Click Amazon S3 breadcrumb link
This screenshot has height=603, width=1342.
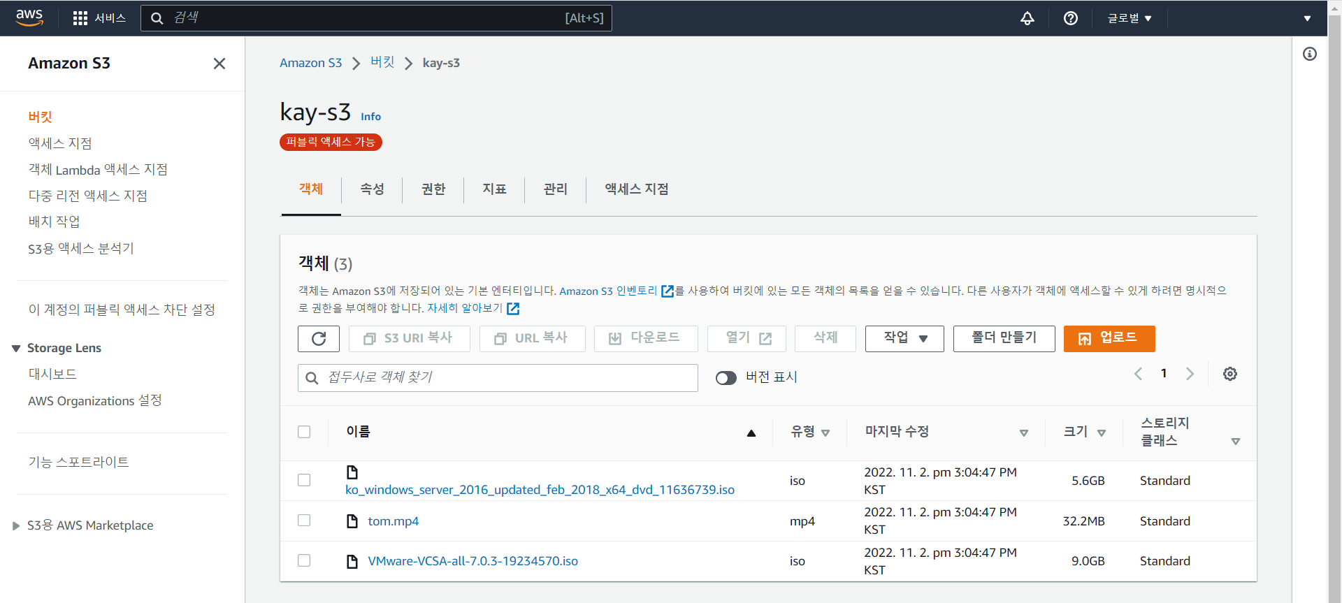point(311,63)
